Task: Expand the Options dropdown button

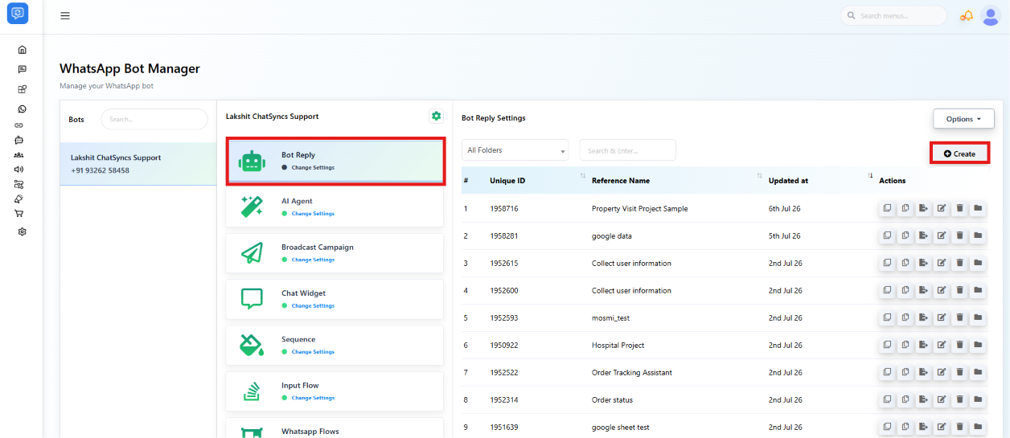Action: [963, 119]
